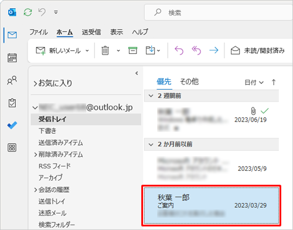The width and height of the screenshot is (293, 230).
Task: Open the dropdown arrow next to delete
Action: 118,50
